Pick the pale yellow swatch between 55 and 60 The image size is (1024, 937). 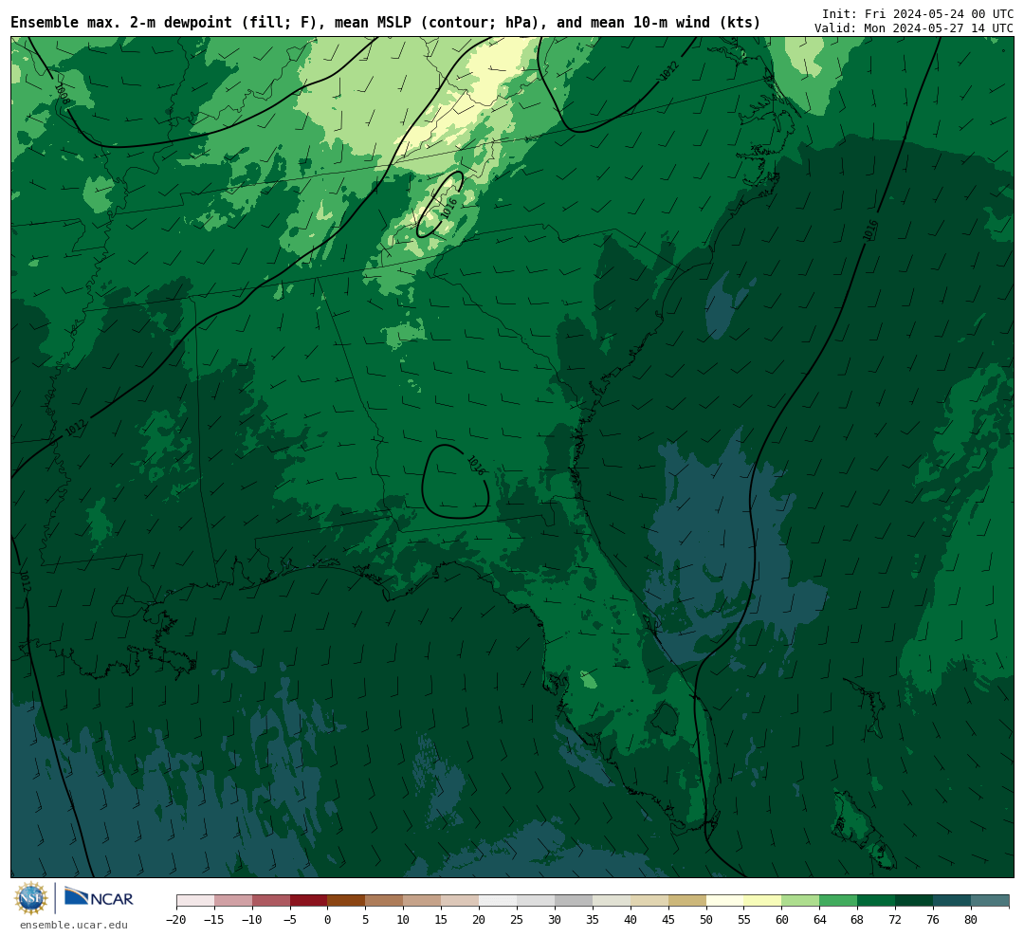(762, 901)
